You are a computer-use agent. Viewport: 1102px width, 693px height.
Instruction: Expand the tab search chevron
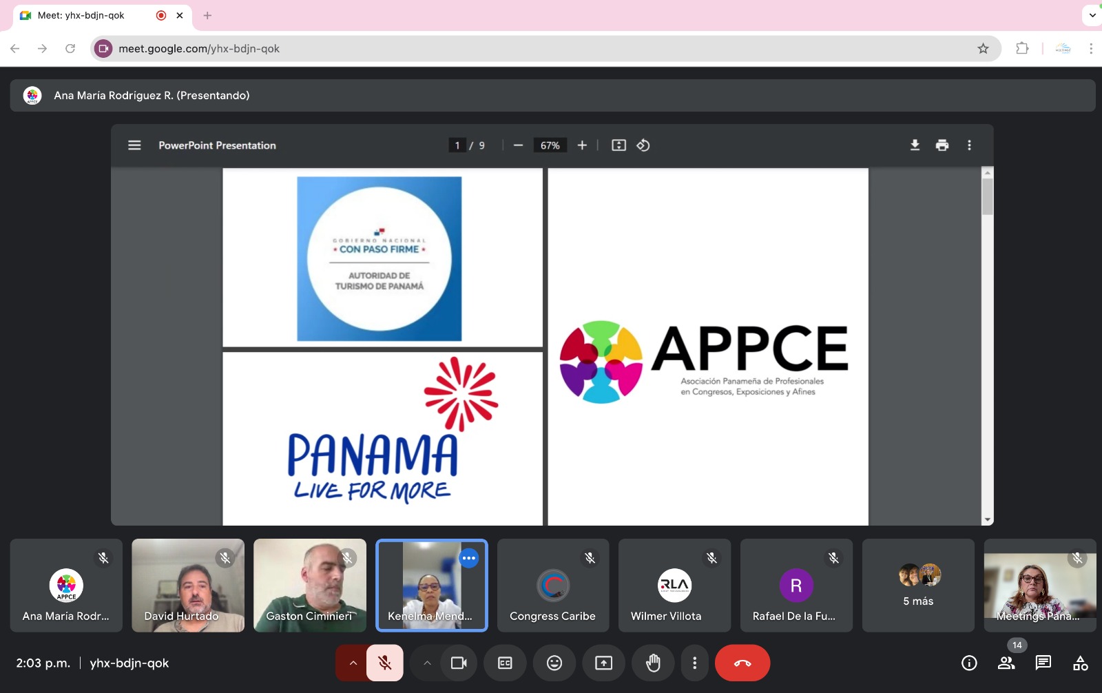pos(1092,15)
